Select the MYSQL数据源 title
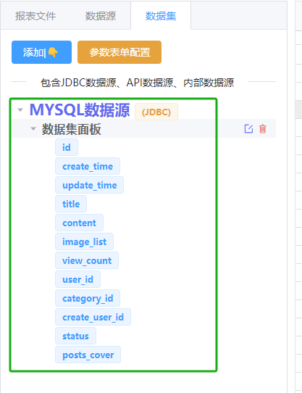The height and width of the screenshot is (393, 302). pyautogui.click(x=80, y=109)
